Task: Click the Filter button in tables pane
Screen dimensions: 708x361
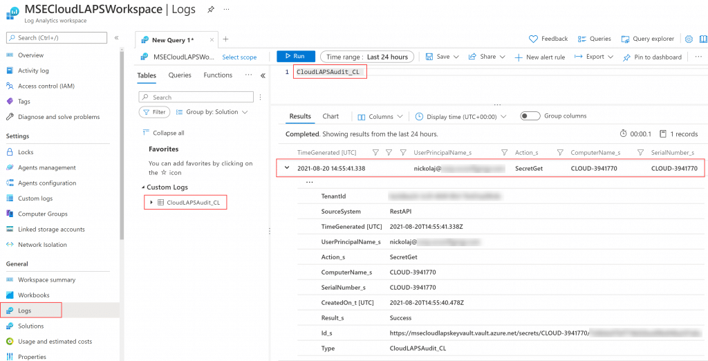Action: [x=154, y=111]
